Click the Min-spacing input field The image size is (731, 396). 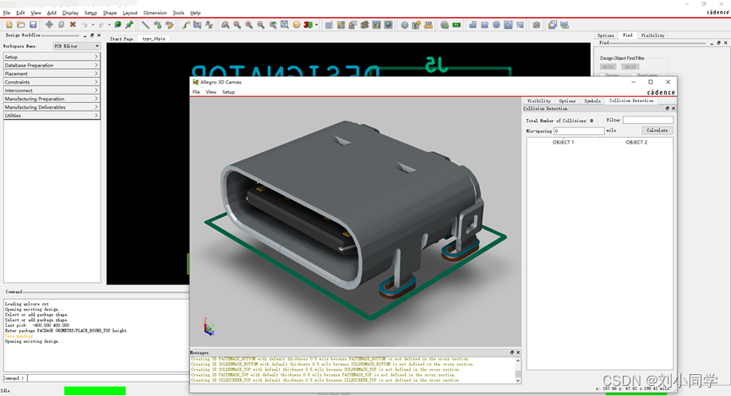(x=579, y=131)
